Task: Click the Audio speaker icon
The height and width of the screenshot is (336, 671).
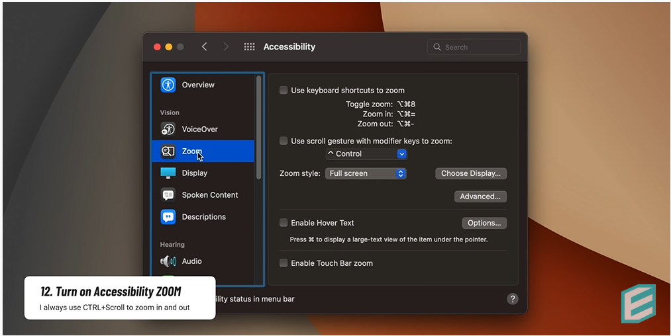Action: coord(168,261)
